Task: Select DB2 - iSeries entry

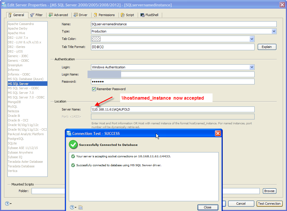Action: tap(16, 47)
